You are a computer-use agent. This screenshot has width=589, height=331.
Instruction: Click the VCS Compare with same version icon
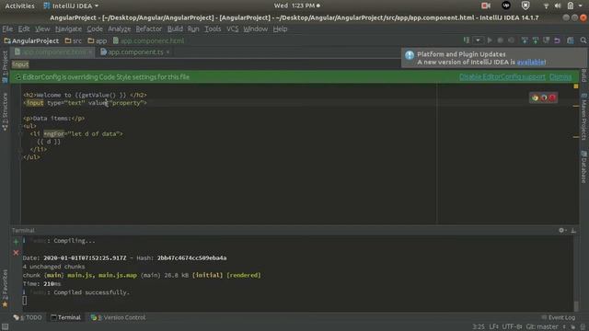pos(546,40)
